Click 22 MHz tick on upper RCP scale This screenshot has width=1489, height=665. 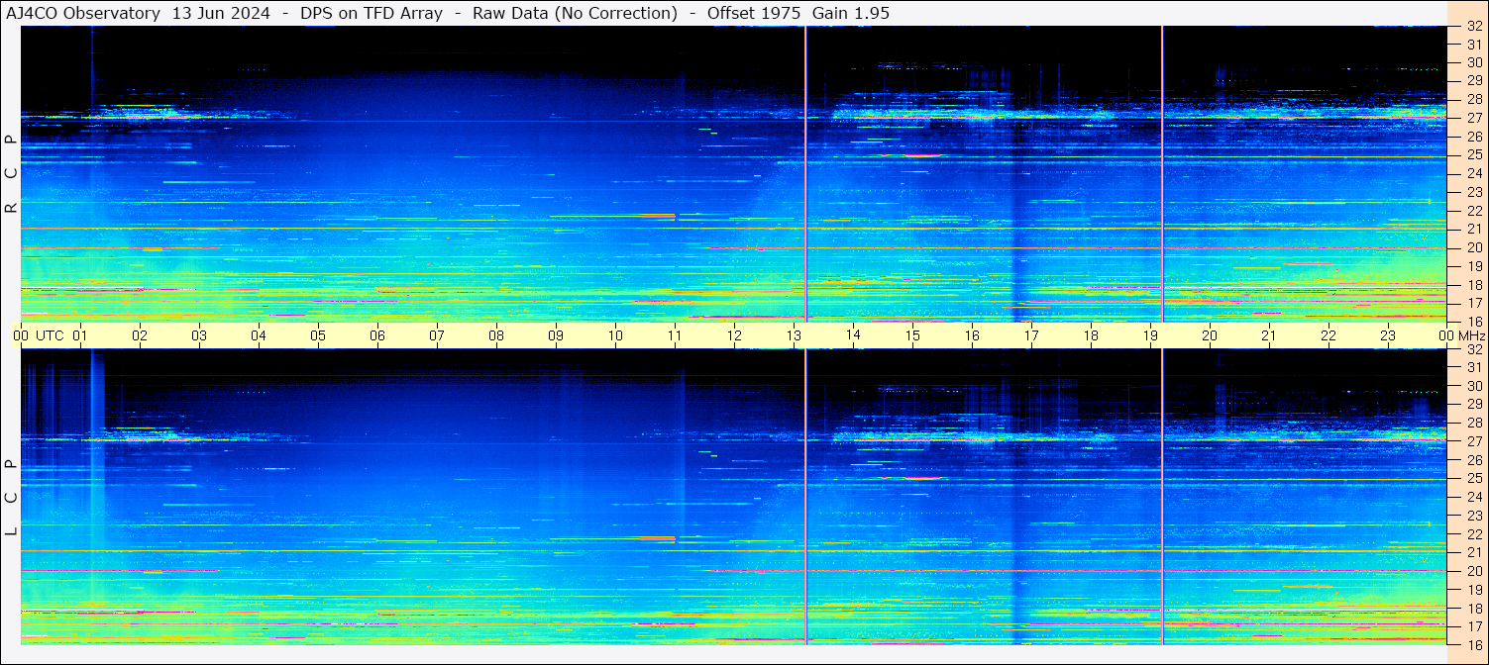click(x=1473, y=211)
